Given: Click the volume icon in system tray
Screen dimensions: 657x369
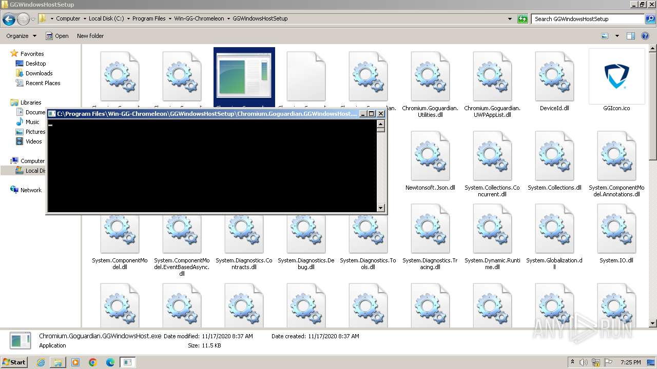Looking at the screenshot, I should (584, 362).
